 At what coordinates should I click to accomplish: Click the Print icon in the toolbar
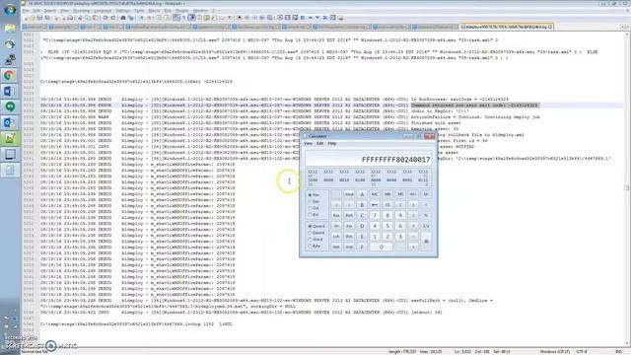70,18
